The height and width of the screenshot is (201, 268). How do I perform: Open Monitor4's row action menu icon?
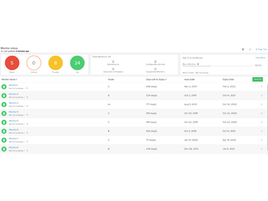coord(262,114)
